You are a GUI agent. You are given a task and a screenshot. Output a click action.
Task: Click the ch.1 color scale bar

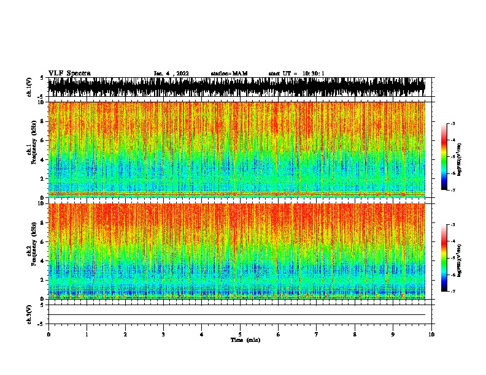coord(444,157)
